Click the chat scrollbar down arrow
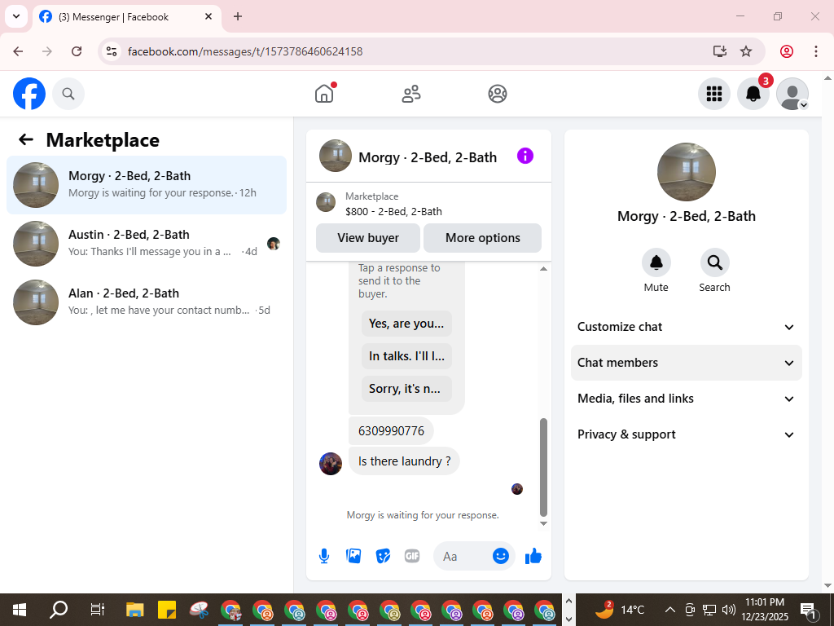This screenshot has height=626, width=834. pyautogui.click(x=543, y=523)
